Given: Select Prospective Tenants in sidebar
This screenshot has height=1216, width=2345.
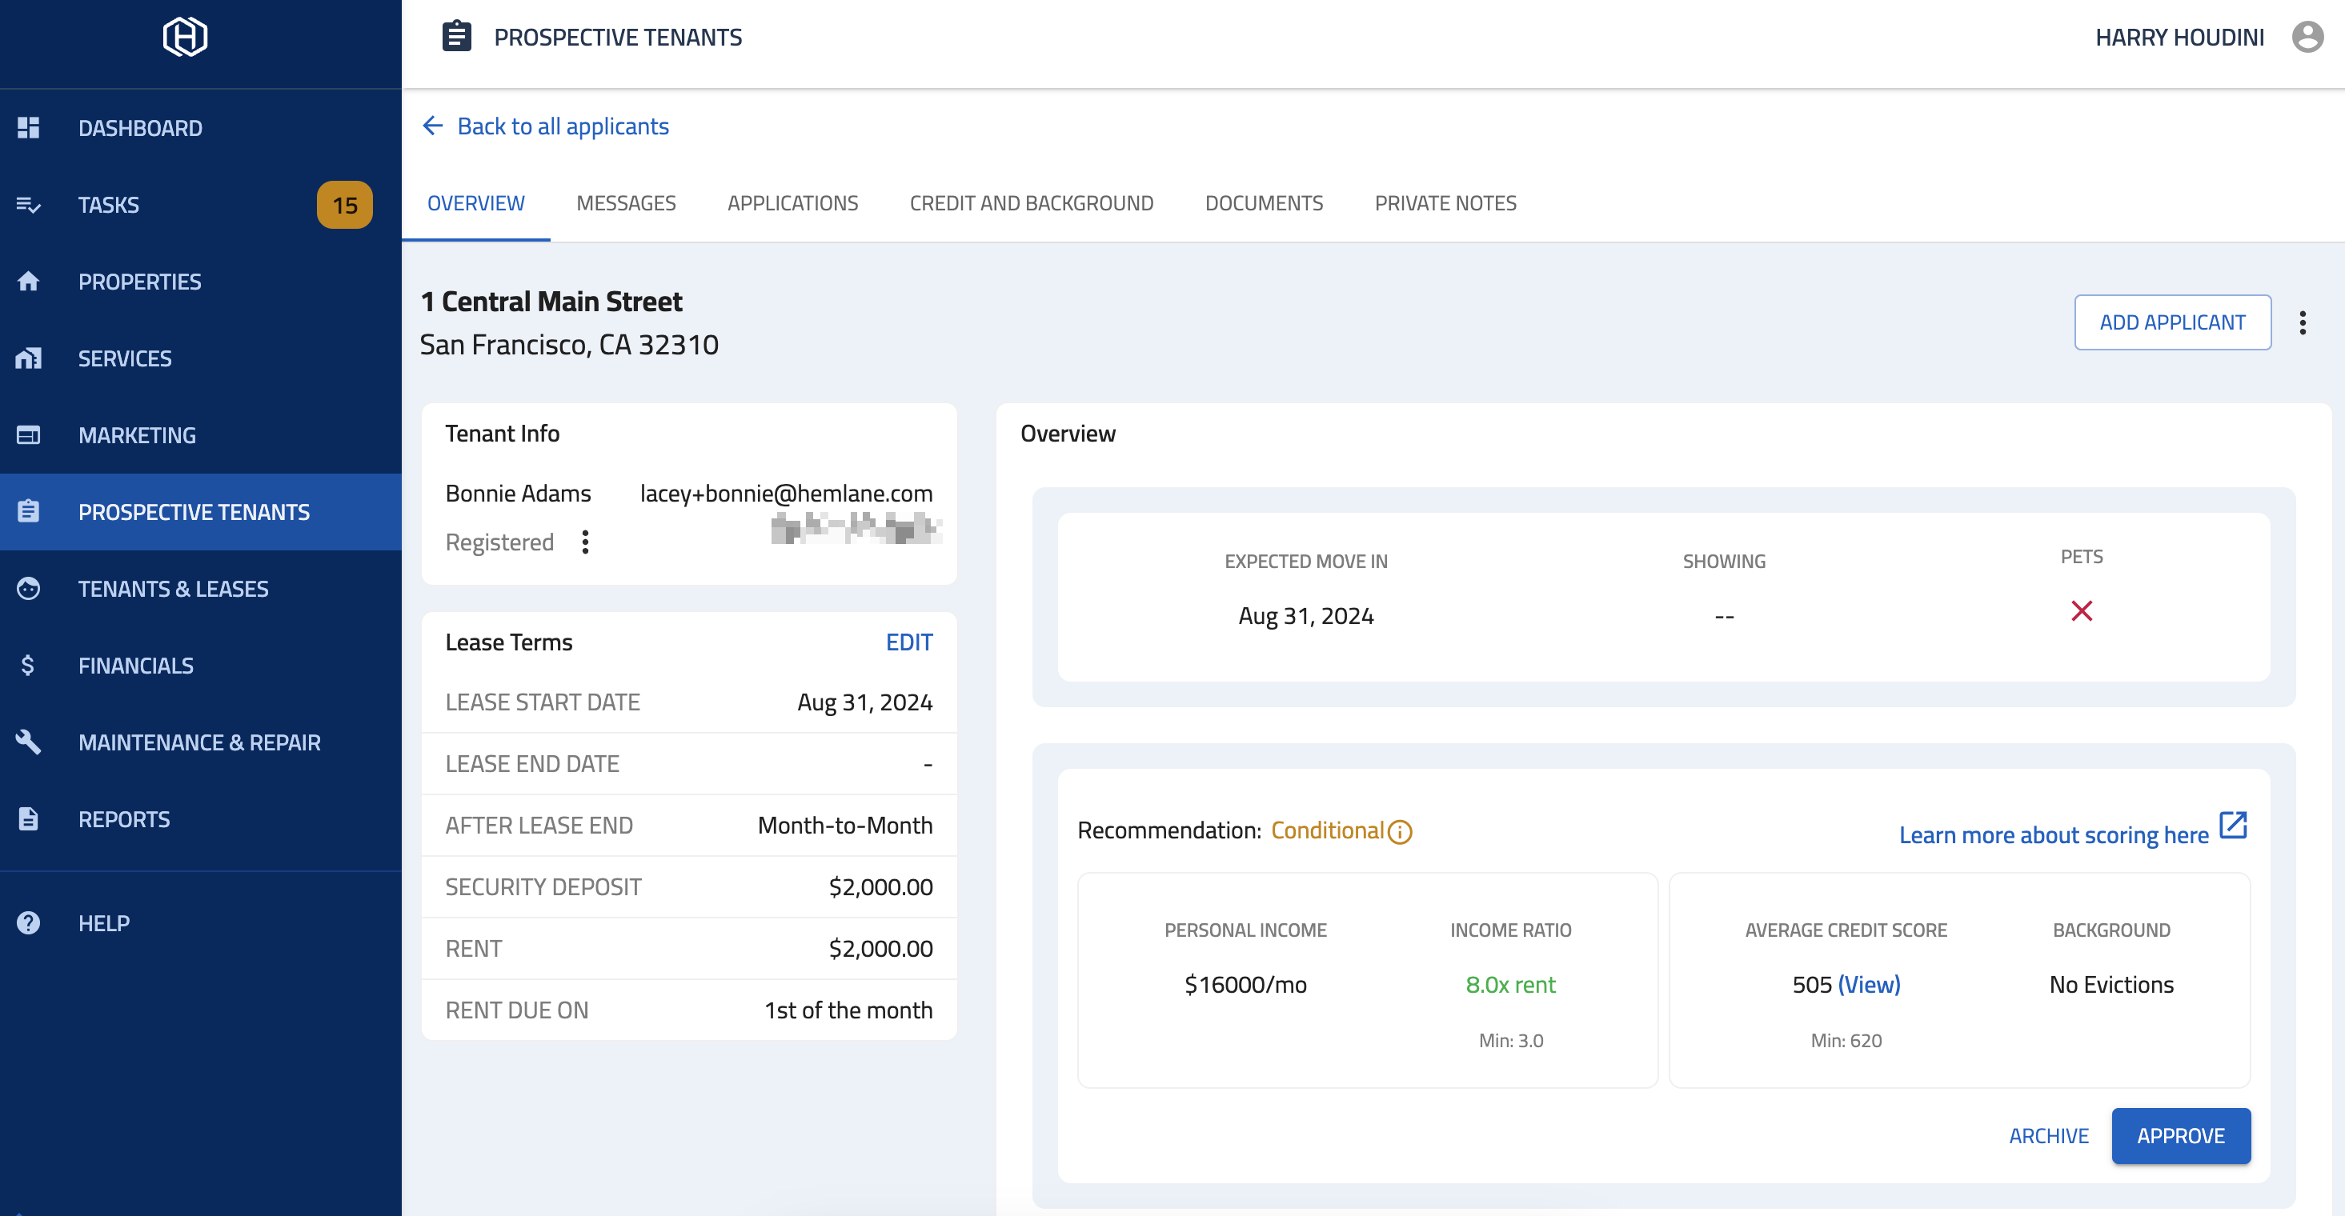Looking at the screenshot, I should (x=200, y=511).
